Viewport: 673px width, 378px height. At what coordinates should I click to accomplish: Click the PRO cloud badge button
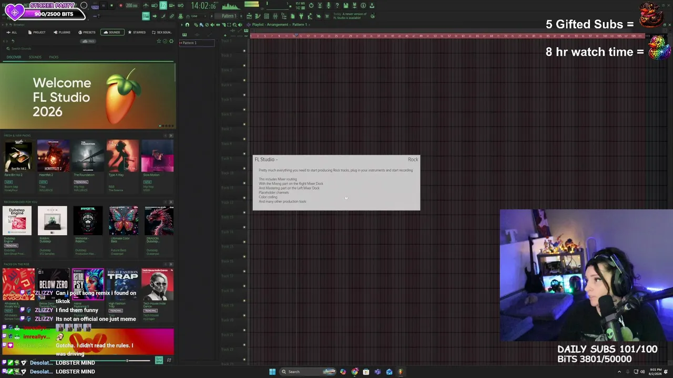click(88, 41)
